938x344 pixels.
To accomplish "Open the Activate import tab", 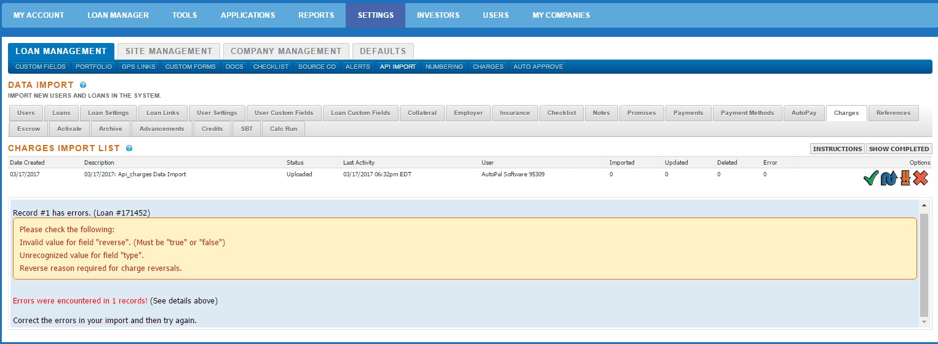I will (x=70, y=129).
